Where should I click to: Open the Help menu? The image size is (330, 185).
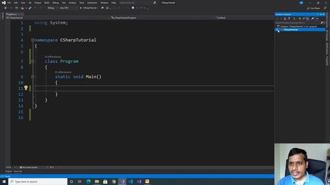[x=113, y=3]
